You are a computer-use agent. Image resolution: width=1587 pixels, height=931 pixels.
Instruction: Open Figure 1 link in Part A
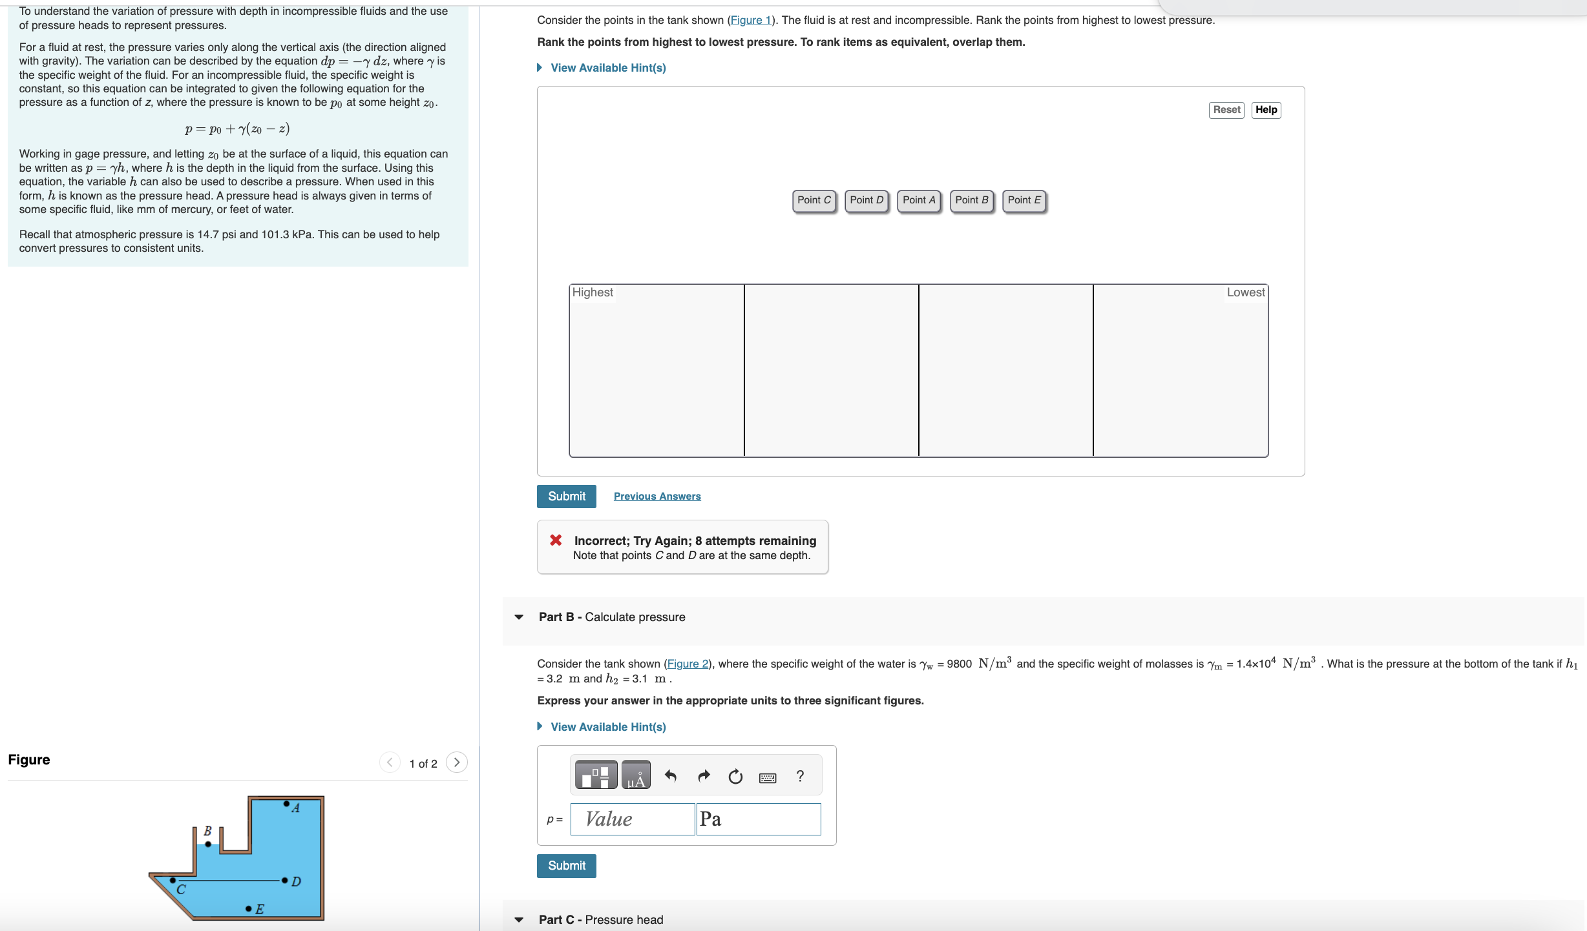[x=751, y=21]
